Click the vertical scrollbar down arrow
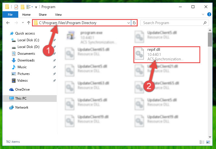Screen dimensions: 216x149 (210, 137)
